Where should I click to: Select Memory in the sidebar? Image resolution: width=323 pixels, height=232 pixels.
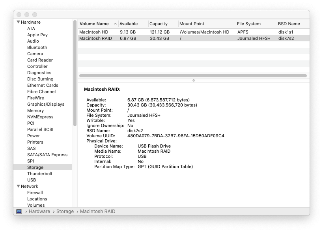pos(35,110)
